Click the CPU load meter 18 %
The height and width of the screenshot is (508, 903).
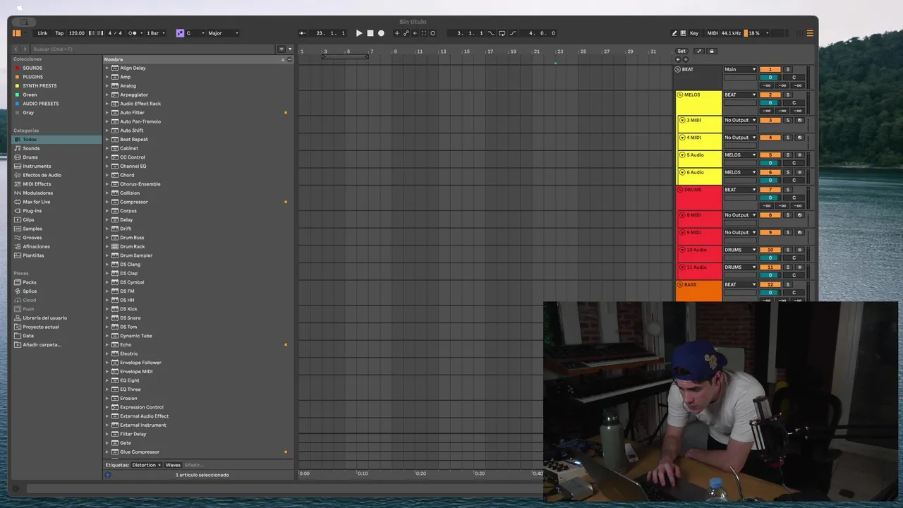(753, 33)
